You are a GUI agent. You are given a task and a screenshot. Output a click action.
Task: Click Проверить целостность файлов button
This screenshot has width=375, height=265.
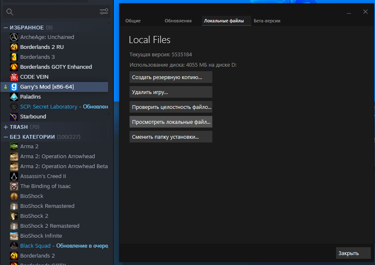(x=171, y=107)
